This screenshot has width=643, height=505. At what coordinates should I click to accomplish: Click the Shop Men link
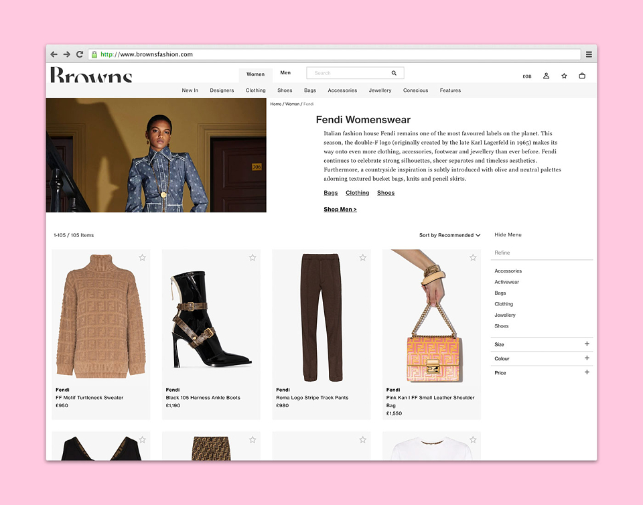(340, 210)
